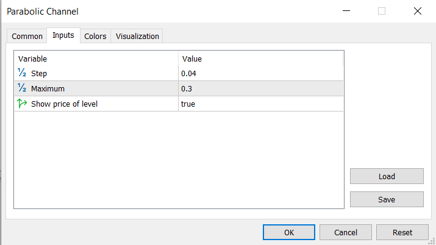Select the Inputs tab
Image resolution: width=436 pixels, height=245 pixels.
pyautogui.click(x=63, y=35)
